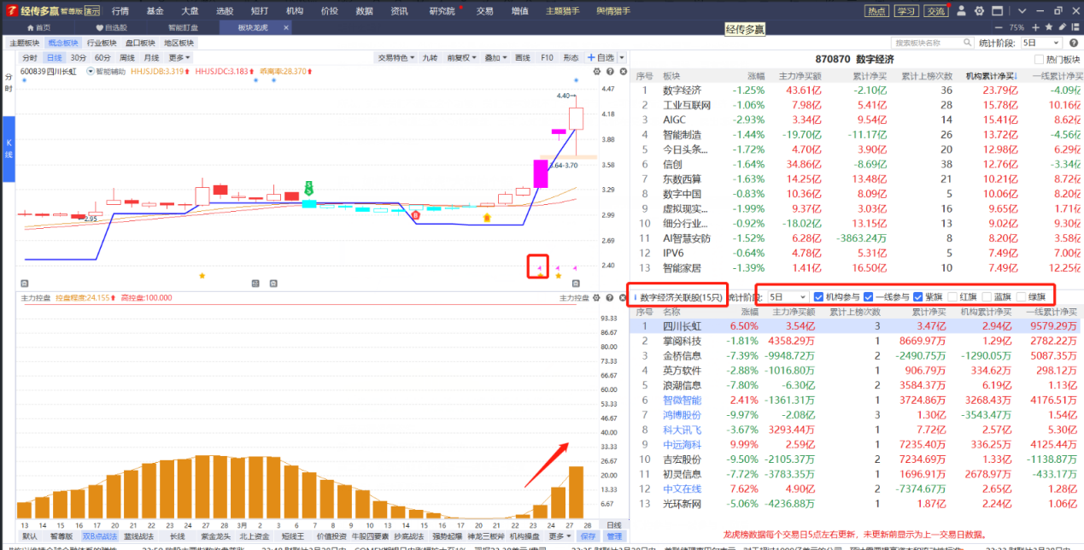Open the 交易特色 dropdown
The image size is (1084, 550).
pos(396,57)
